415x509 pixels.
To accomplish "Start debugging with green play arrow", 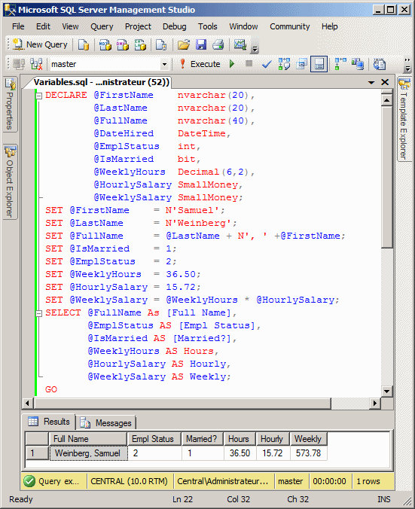I will [x=232, y=64].
